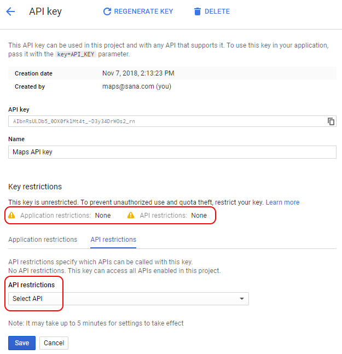
Task: Open the Learn more link
Action: click(282, 202)
